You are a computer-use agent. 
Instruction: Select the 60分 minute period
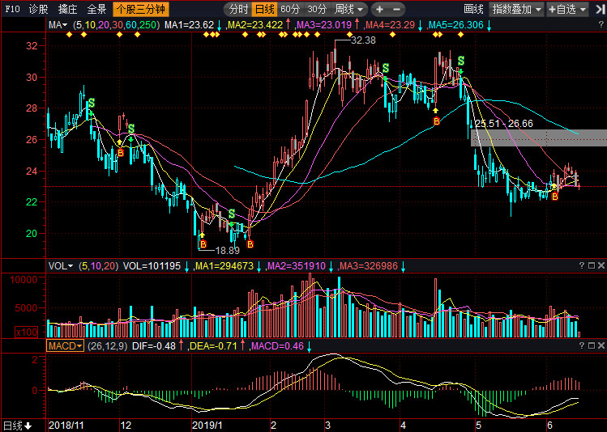pos(290,10)
